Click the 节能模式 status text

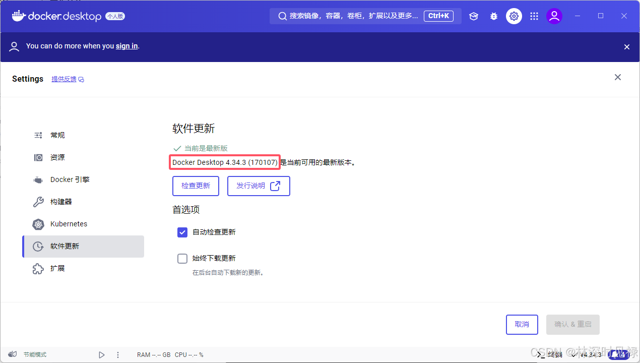pos(35,355)
